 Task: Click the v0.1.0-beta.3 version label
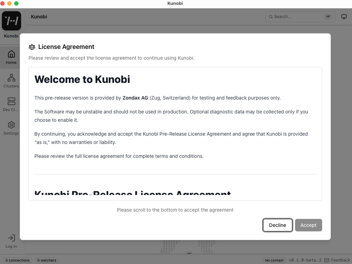305,260
